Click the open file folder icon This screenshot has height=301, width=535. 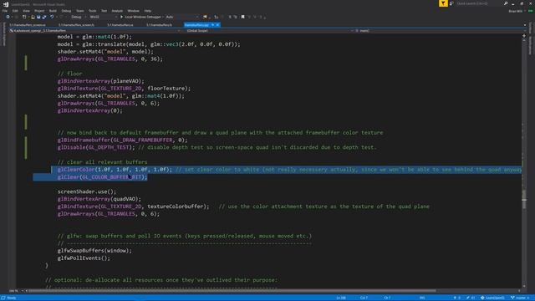[33, 17]
